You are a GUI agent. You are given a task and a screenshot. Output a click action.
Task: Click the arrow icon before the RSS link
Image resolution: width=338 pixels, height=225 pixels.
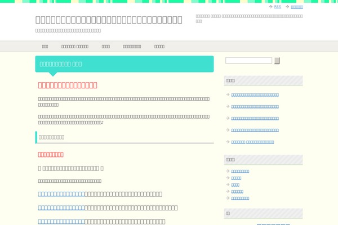click(x=271, y=7)
